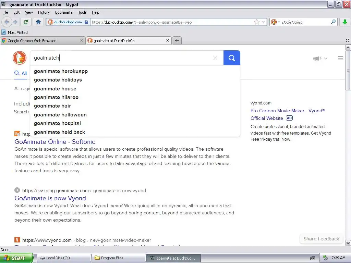The height and width of the screenshot is (263, 351).
Task: Open a new tab with plus button
Action: pyautogui.click(x=177, y=40)
